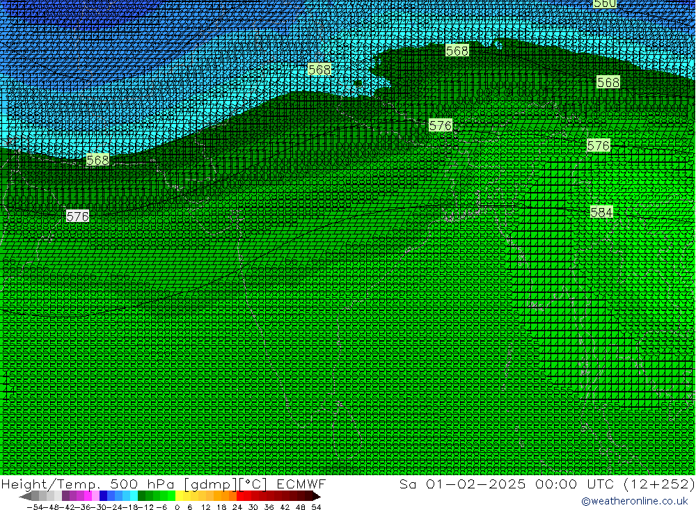Viewport: 696px width, 510px height.
Task: Click the '-42' legend value
Action: point(67,507)
